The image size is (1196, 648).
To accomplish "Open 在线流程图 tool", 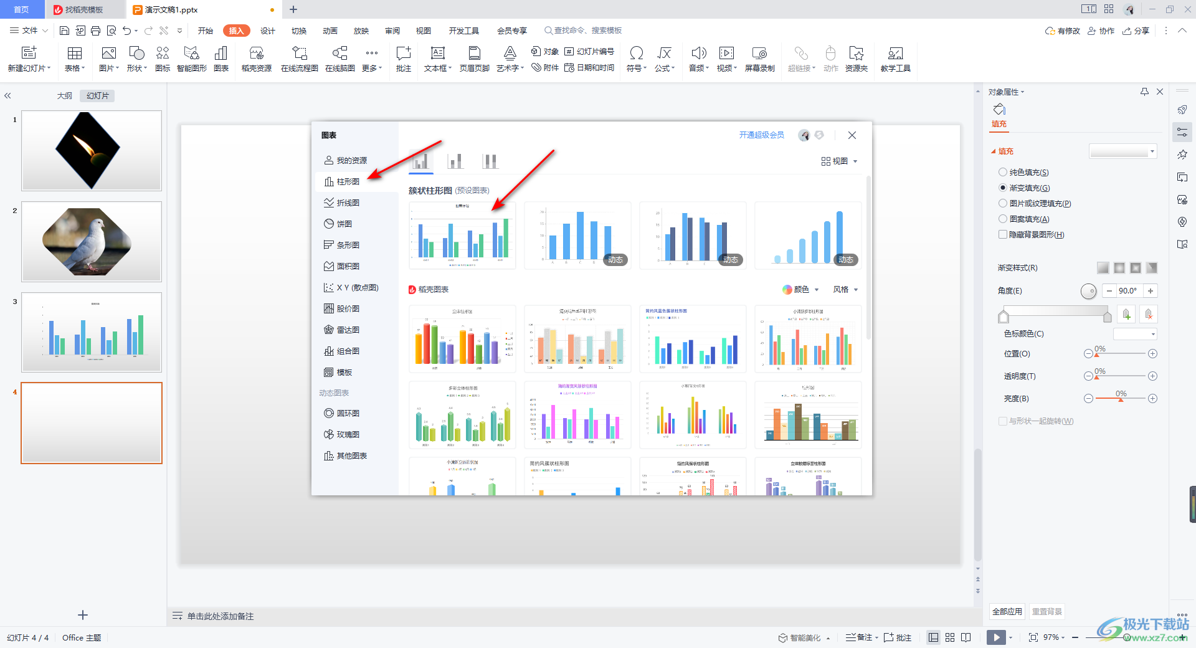I will [x=300, y=59].
